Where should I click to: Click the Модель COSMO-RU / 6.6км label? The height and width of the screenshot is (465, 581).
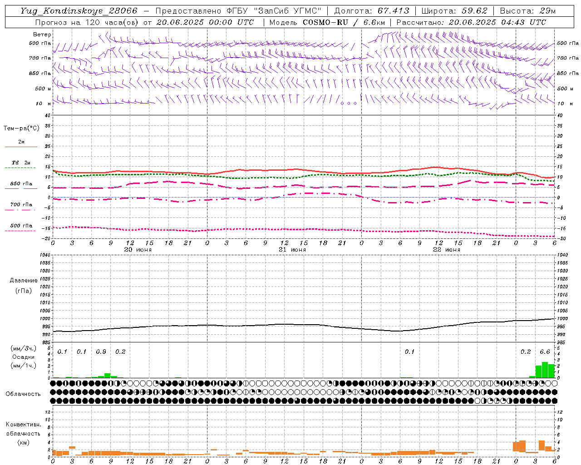(327, 22)
